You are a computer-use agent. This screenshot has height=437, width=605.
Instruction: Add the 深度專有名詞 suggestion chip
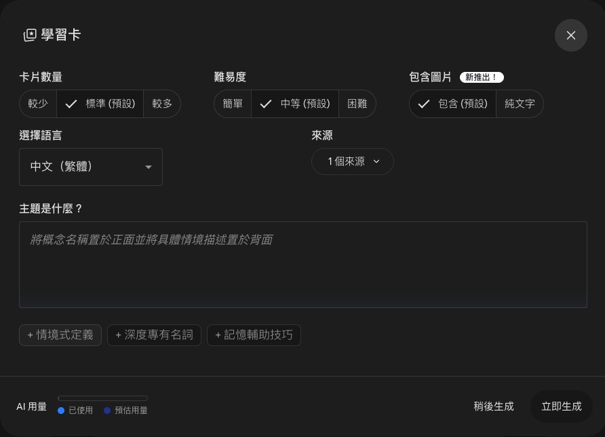click(155, 335)
